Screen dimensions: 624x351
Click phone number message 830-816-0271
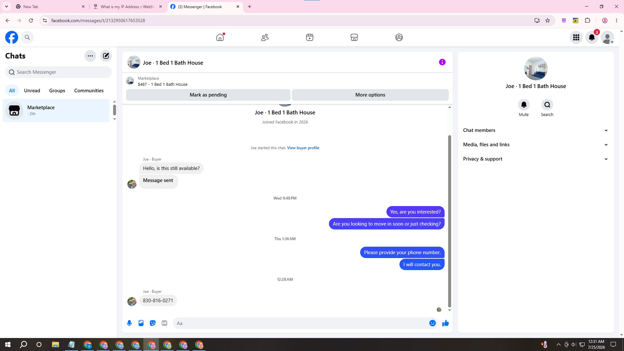click(158, 301)
